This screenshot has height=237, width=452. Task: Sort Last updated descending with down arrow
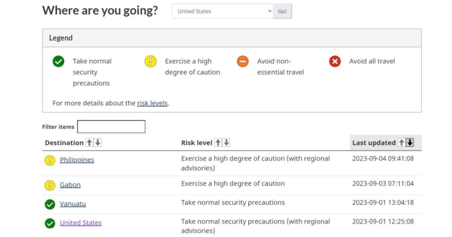(x=410, y=143)
